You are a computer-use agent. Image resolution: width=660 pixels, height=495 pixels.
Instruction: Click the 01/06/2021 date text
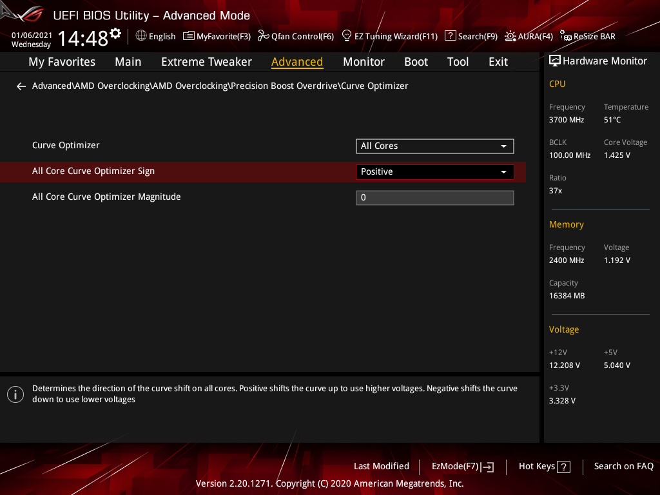(32, 35)
